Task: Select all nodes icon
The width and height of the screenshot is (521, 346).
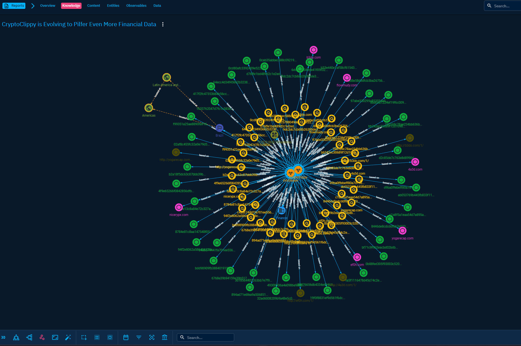Action: (x=110, y=337)
